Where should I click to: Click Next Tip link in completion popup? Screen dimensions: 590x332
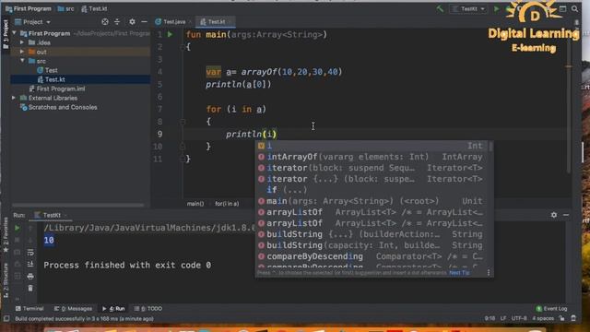(x=459, y=273)
